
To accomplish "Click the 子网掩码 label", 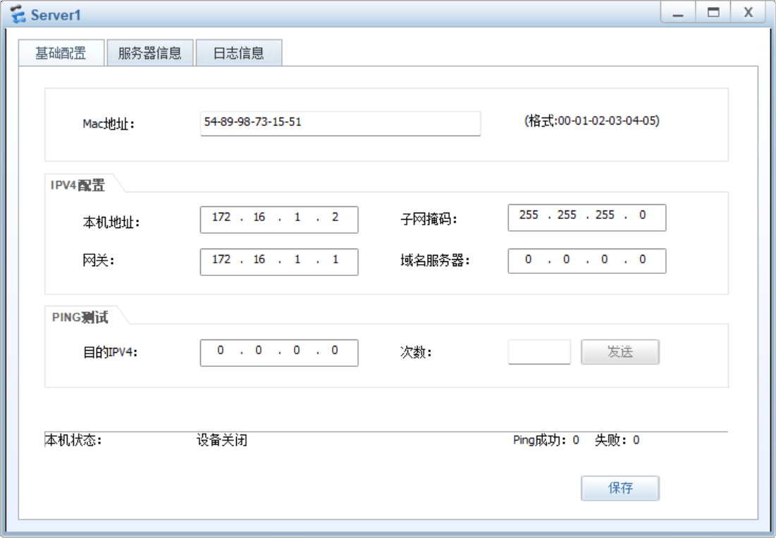I will [x=429, y=218].
